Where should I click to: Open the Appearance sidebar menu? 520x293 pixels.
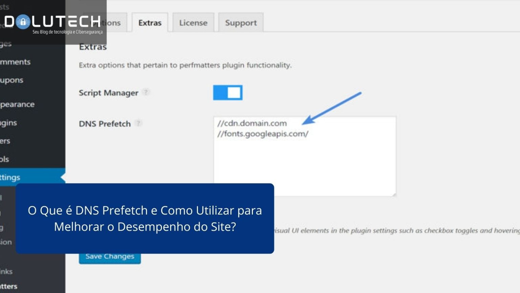[17, 104]
